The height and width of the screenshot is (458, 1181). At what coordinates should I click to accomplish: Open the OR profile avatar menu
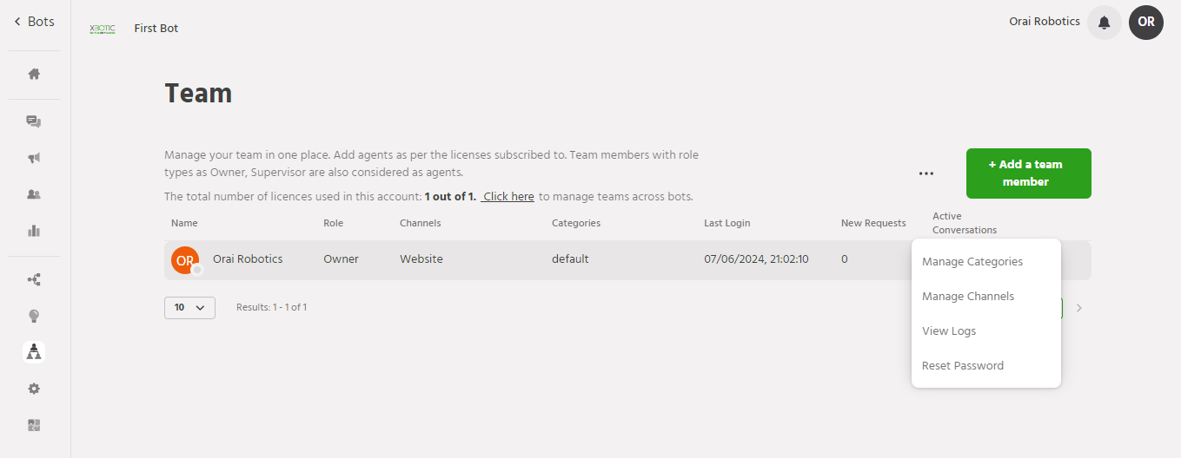click(x=1146, y=23)
